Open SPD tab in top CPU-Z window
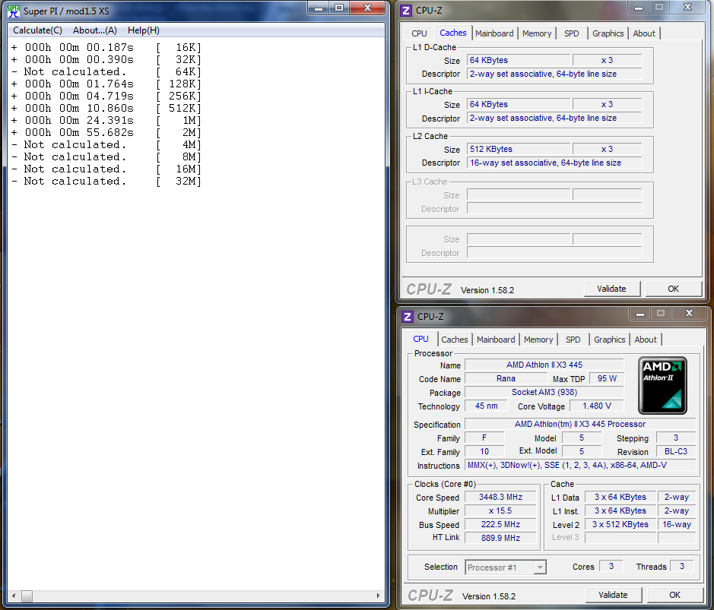 pos(572,33)
